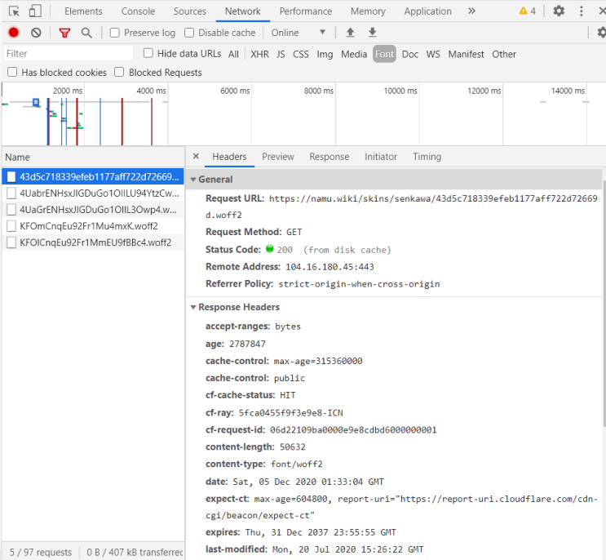Switch to the Console panel
The image size is (606, 560).
tap(138, 11)
